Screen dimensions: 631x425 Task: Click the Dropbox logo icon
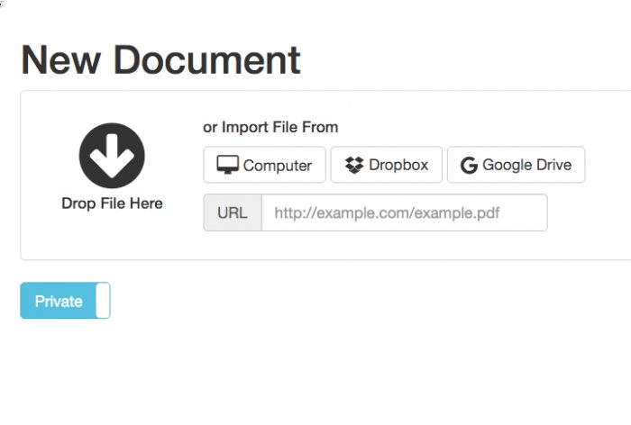tap(354, 166)
